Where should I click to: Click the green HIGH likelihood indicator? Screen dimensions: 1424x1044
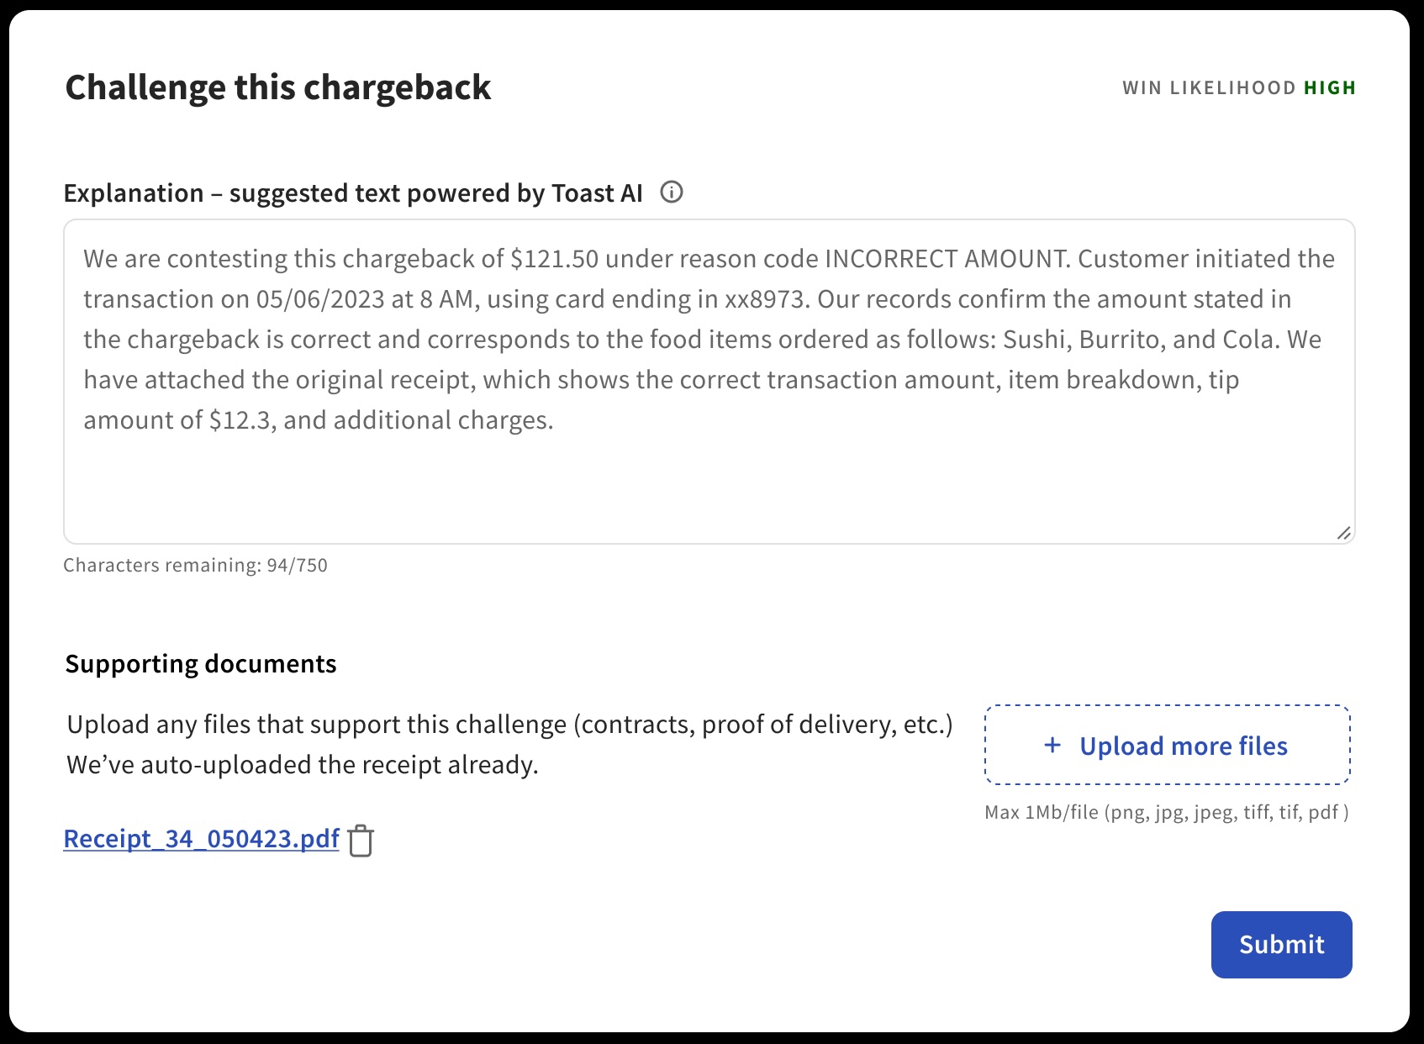point(1330,88)
